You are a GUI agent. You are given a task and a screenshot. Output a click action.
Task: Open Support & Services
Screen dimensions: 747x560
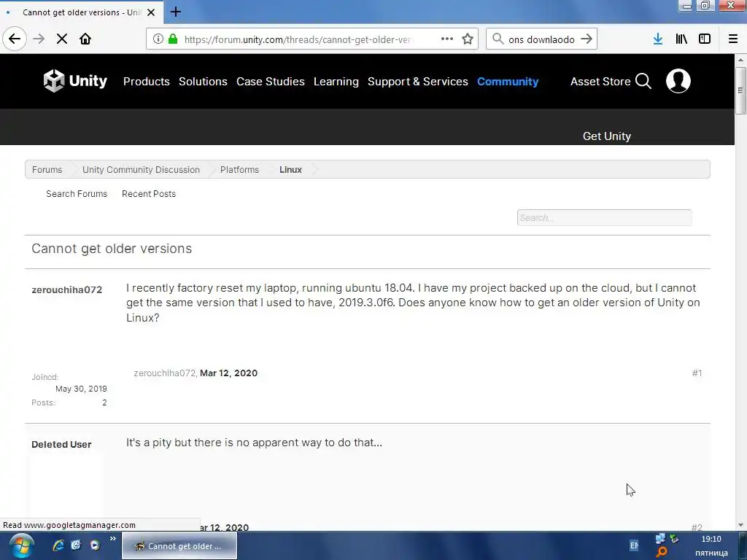pos(418,82)
